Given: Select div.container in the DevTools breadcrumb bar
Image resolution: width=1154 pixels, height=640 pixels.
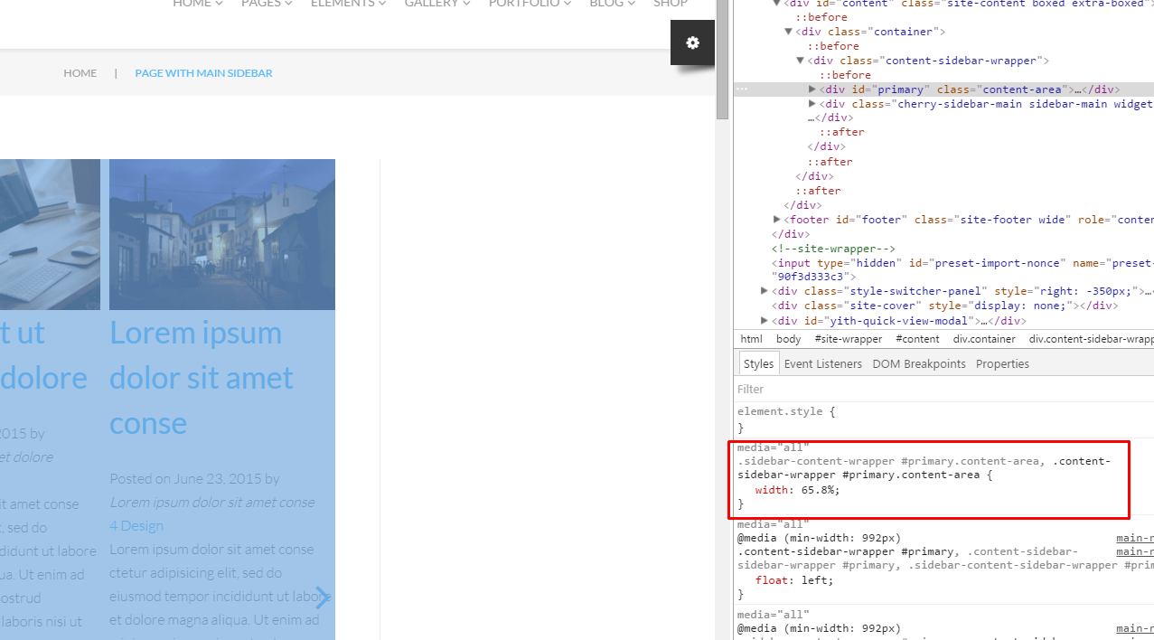Looking at the screenshot, I should (x=984, y=338).
